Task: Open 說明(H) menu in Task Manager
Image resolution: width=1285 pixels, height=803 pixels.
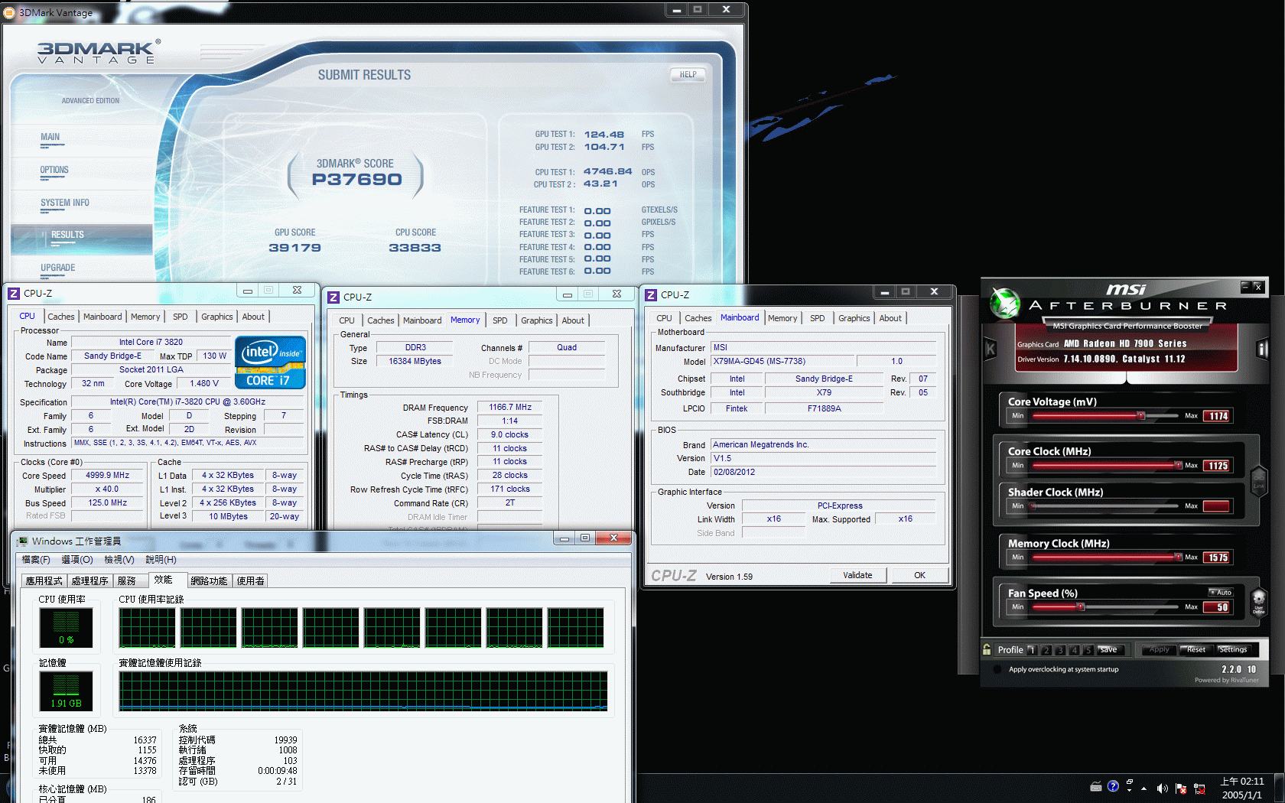Action: click(x=161, y=560)
